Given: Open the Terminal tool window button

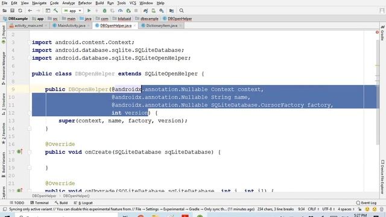Looking at the screenshot, I should (39, 203).
